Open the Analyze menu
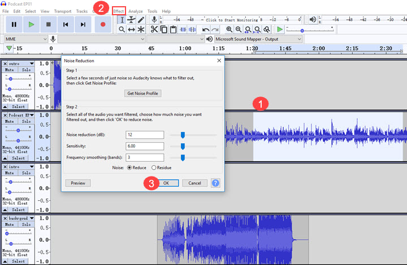This screenshot has height=265, width=407. point(136,11)
